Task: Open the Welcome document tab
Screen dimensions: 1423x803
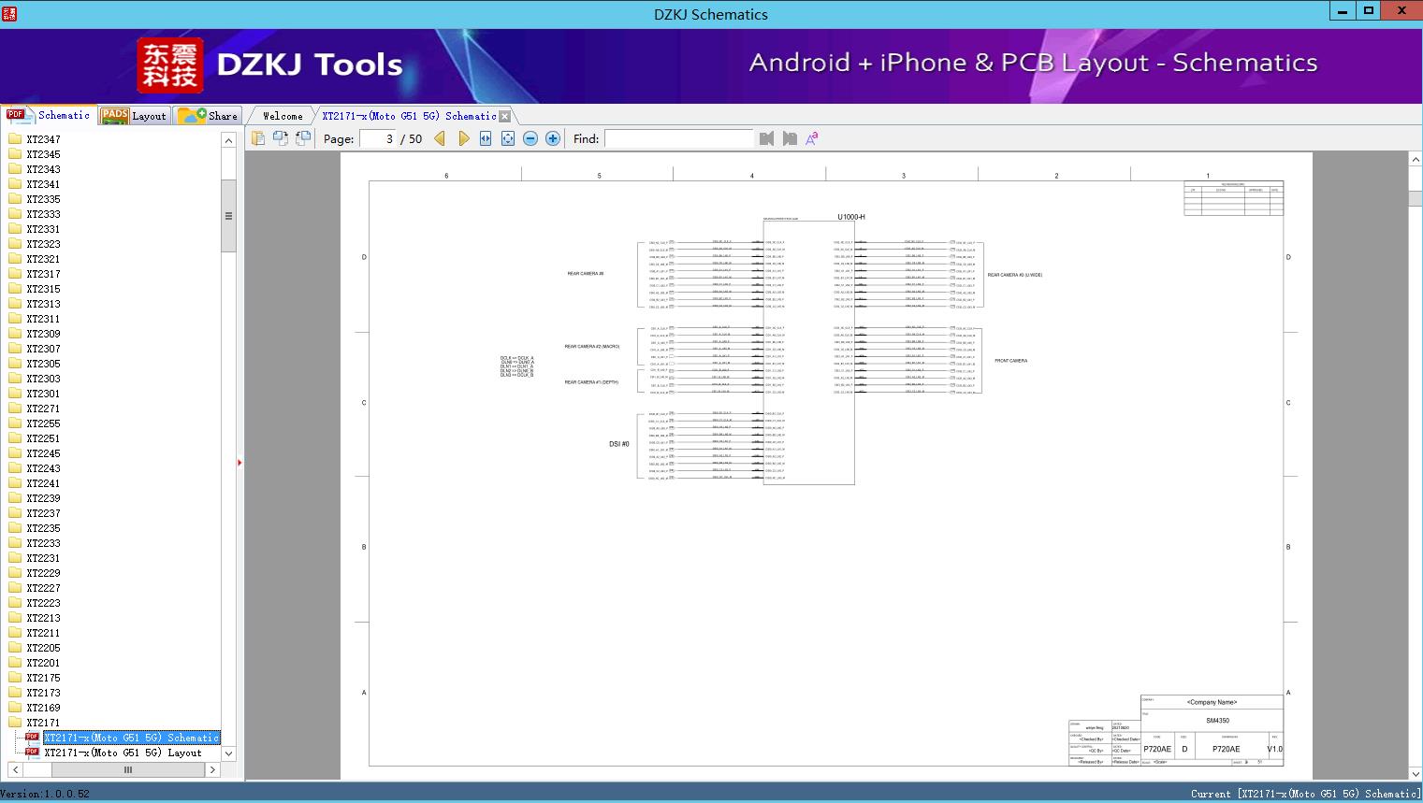Action: (x=283, y=116)
